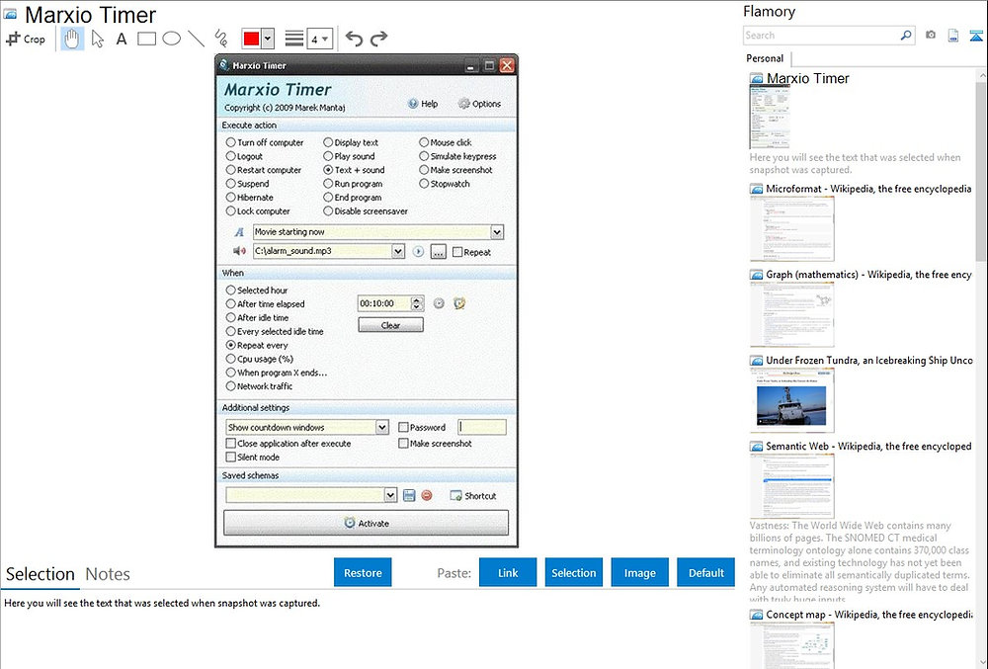988x669 pixels.
Task: Click the Activate button
Action: point(365,523)
